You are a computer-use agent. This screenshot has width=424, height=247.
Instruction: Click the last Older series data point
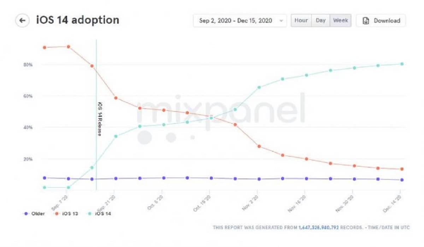[402, 180]
